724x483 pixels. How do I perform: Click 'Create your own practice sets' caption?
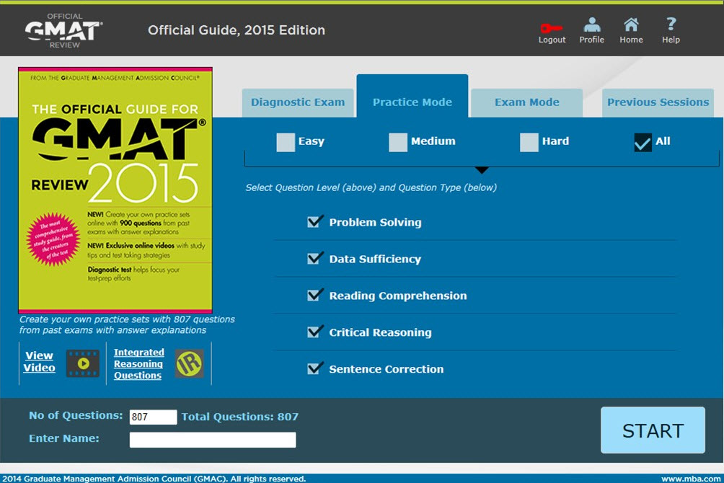click(x=127, y=324)
